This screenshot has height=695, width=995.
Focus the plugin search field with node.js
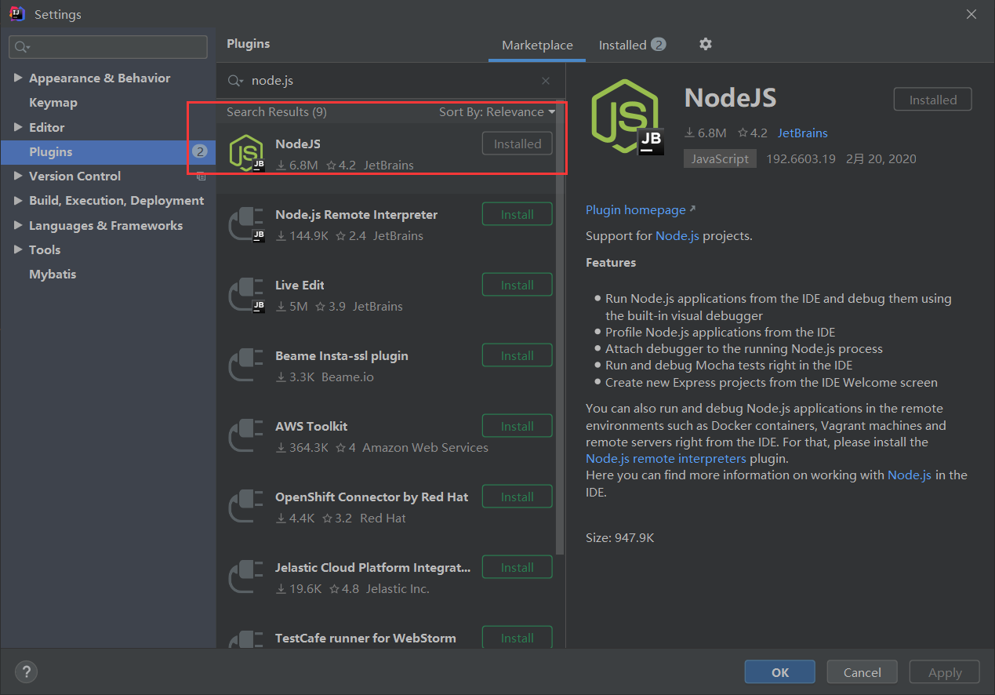coord(392,81)
